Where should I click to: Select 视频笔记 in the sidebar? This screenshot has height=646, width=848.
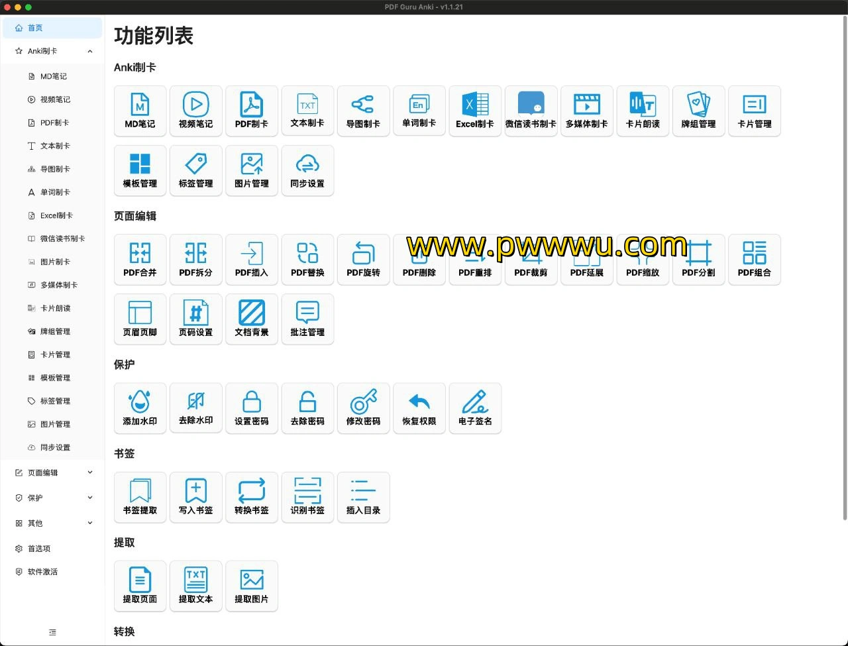(x=53, y=99)
